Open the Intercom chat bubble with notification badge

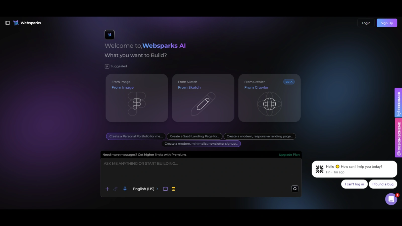click(x=391, y=199)
